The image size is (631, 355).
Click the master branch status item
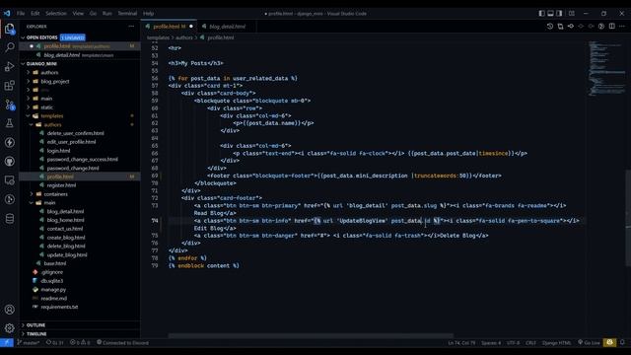[29, 342]
